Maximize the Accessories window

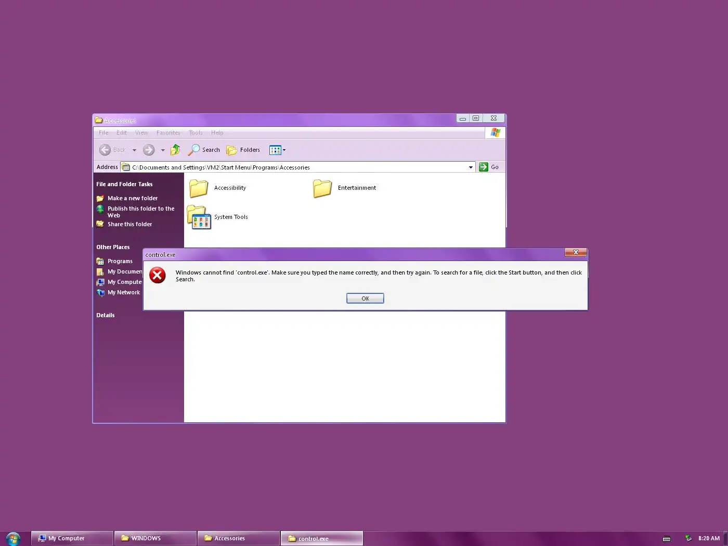[x=476, y=119]
